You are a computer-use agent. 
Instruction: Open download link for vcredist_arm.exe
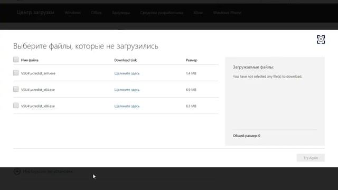pos(127,73)
